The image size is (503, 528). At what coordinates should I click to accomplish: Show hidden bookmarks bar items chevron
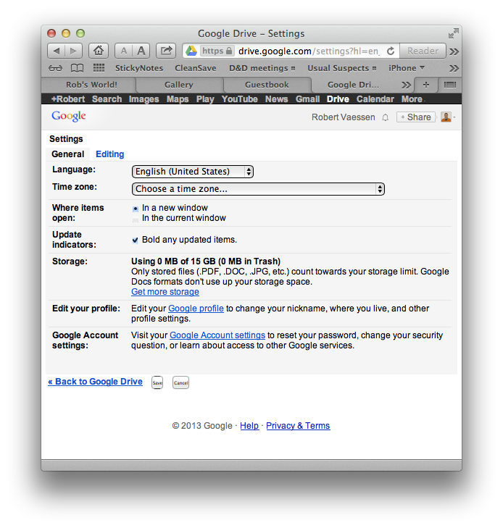point(454,68)
